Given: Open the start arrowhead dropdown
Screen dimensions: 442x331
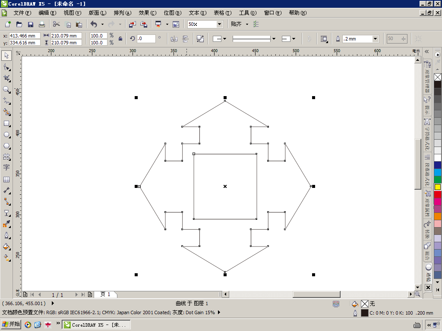Looking at the screenshot, I should click(224, 39).
